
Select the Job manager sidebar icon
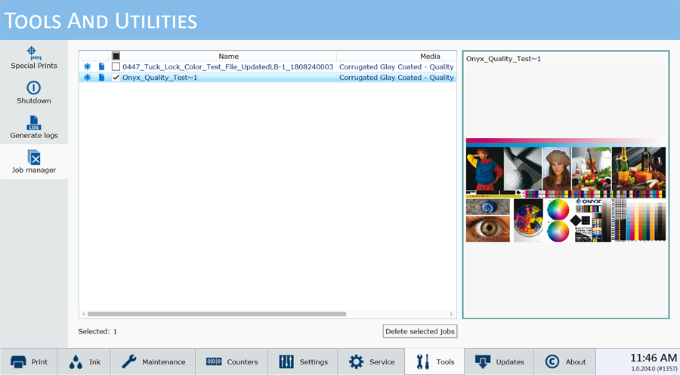pos(33,158)
